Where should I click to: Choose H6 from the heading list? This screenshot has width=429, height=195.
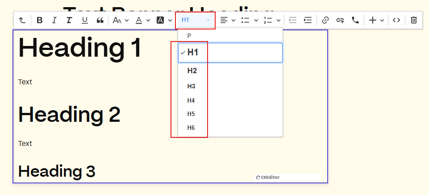click(x=230, y=128)
